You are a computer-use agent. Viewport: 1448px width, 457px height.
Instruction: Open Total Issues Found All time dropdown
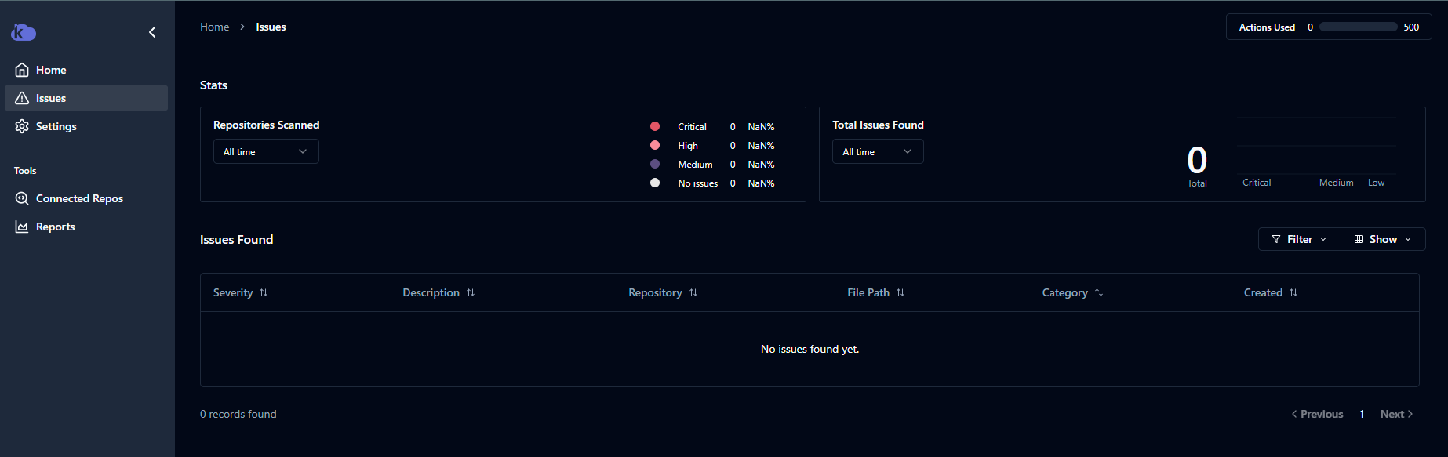coord(877,151)
